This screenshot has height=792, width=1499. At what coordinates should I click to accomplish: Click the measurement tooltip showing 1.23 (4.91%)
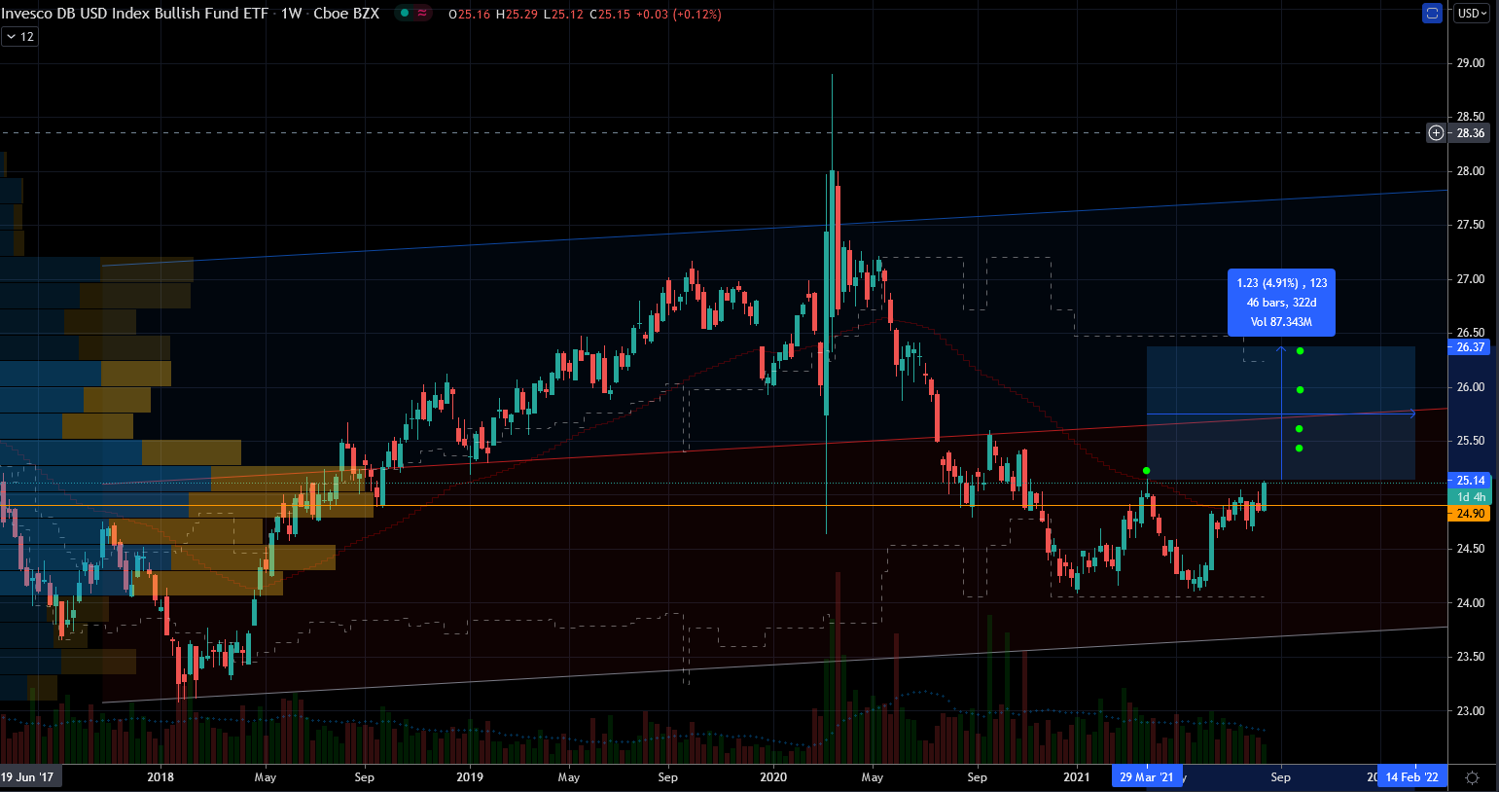[x=1281, y=303]
